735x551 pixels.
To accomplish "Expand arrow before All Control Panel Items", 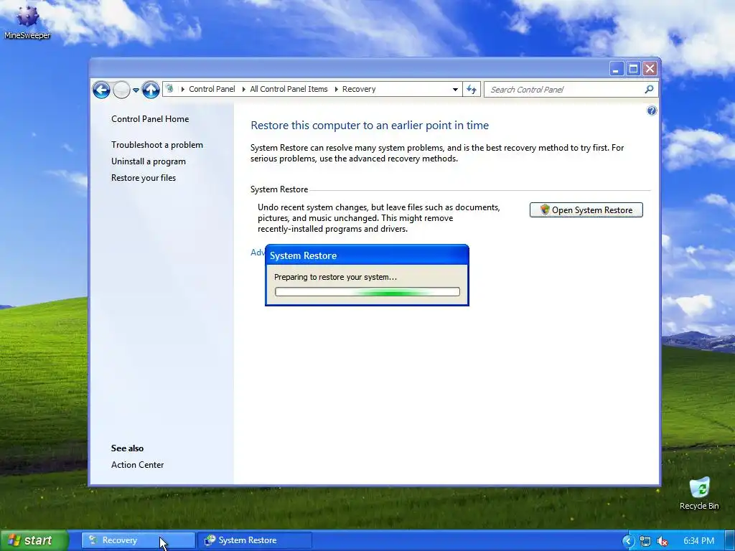I will [x=243, y=89].
